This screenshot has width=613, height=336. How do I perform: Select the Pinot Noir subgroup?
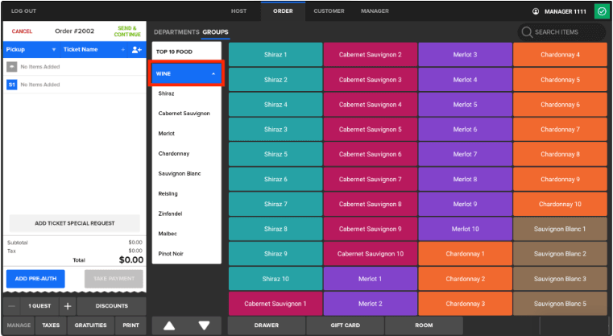[171, 254]
